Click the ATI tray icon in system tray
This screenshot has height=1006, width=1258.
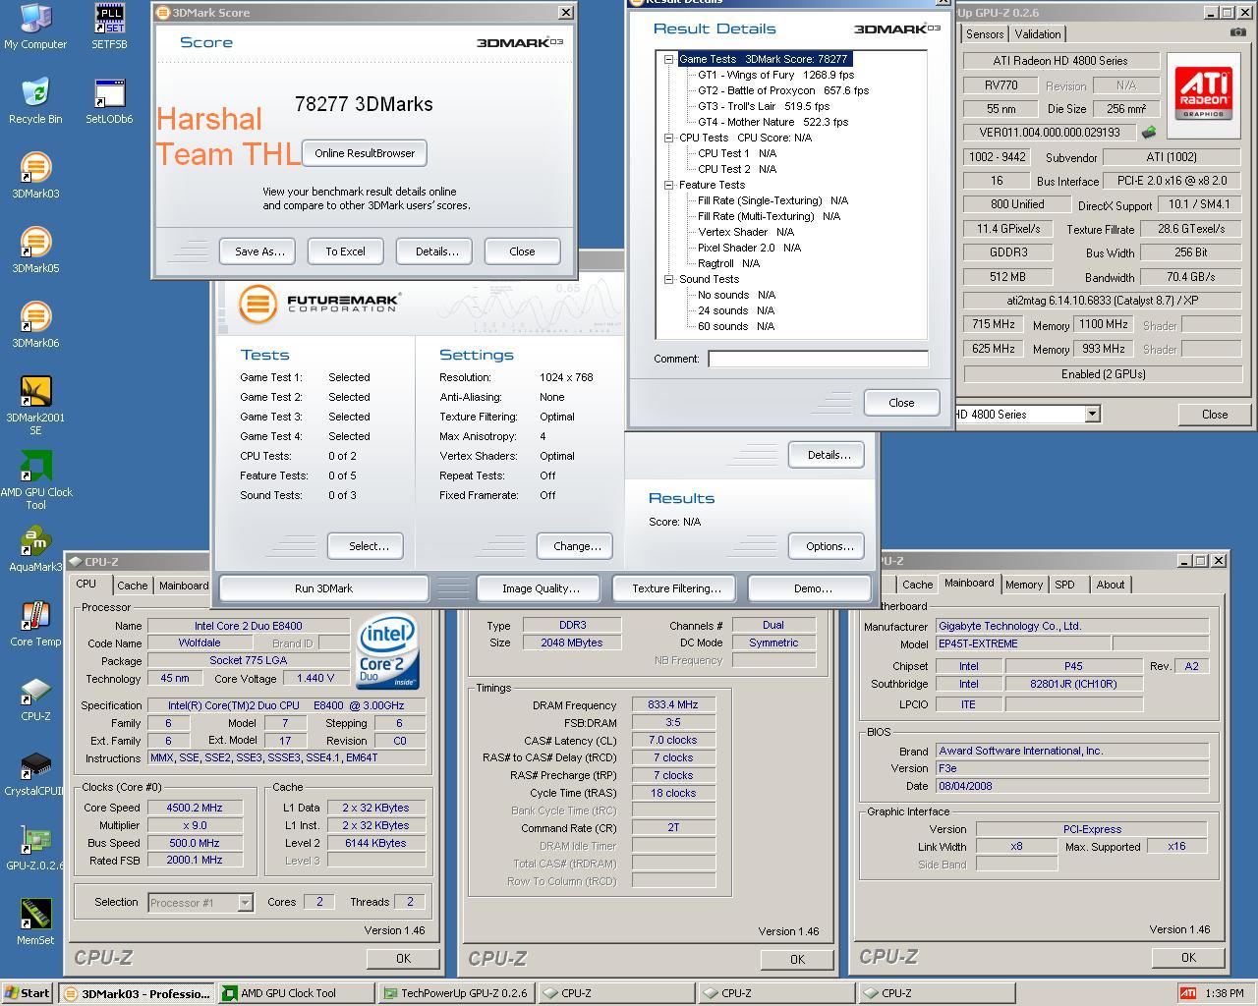[x=1187, y=993]
